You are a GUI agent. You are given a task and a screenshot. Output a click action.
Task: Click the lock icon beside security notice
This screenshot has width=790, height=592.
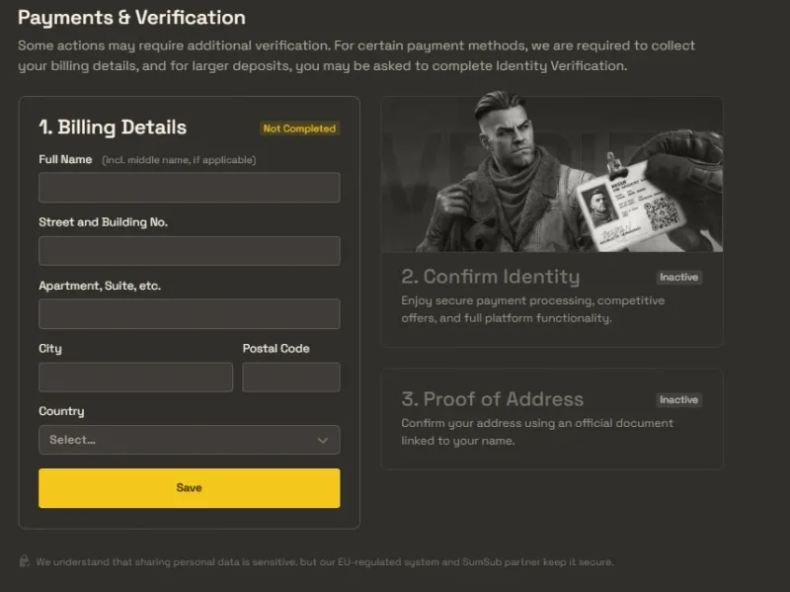[x=24, y=560]
